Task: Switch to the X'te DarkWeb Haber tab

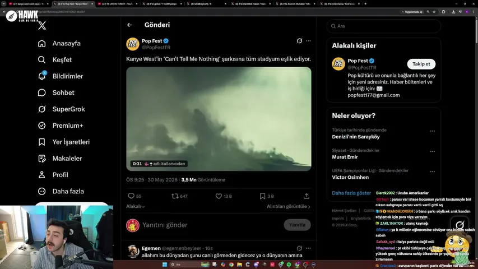Action: pos(251,4)
